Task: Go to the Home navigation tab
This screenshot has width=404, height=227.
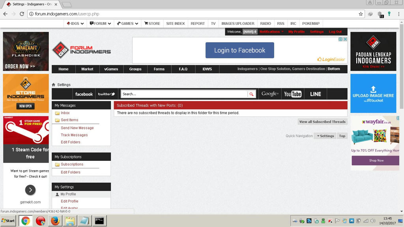Action: point(64,69)
